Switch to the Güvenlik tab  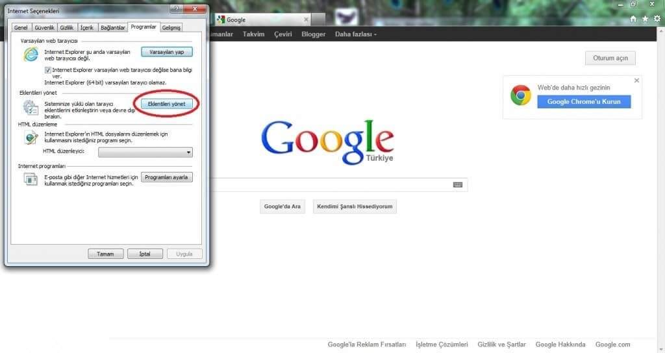point(44,27)
